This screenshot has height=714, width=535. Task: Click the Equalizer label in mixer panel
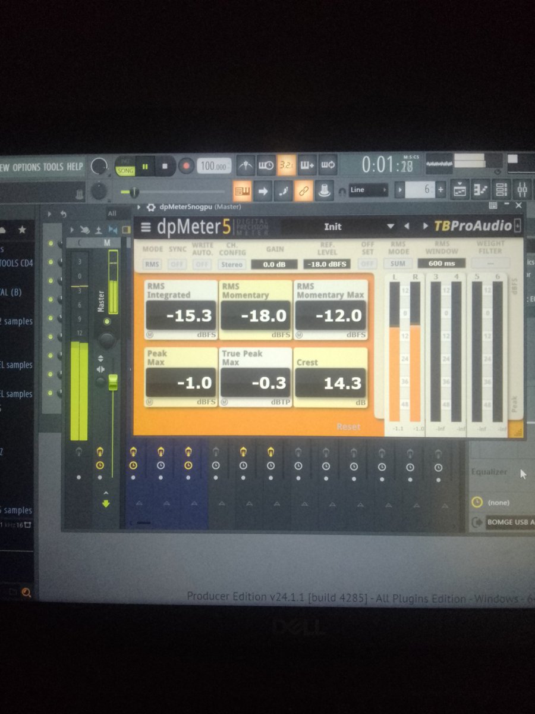[489, 472]
